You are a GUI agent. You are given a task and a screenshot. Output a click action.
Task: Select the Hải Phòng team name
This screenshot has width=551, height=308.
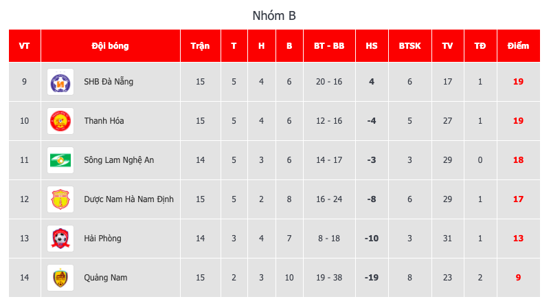pos(102,239)
